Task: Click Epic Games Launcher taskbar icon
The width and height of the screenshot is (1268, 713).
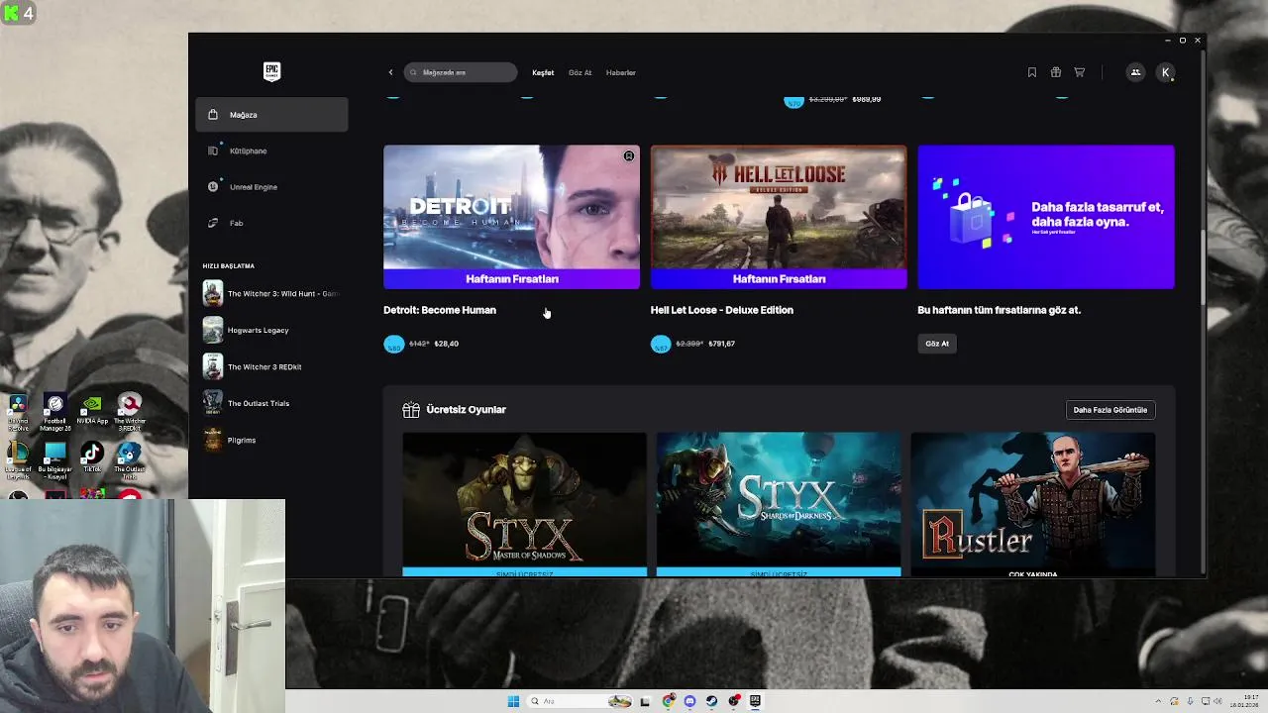Action: 755,701
